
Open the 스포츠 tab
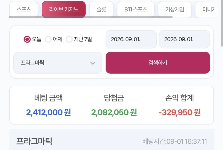24,9
